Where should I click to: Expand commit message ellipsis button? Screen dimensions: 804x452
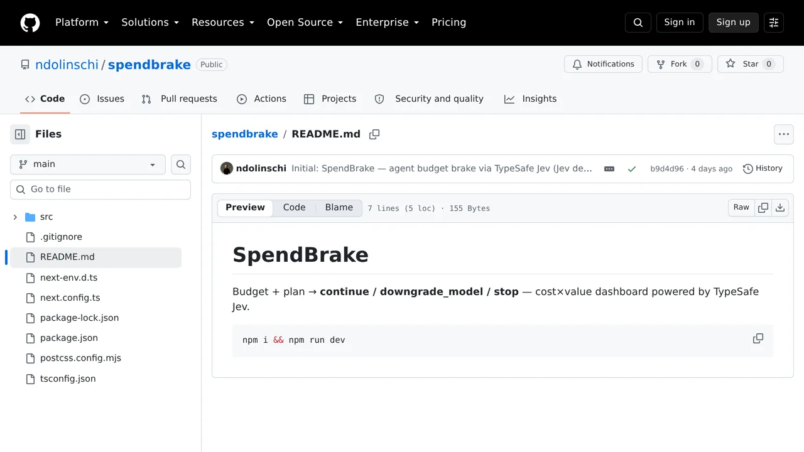point(609,169)
